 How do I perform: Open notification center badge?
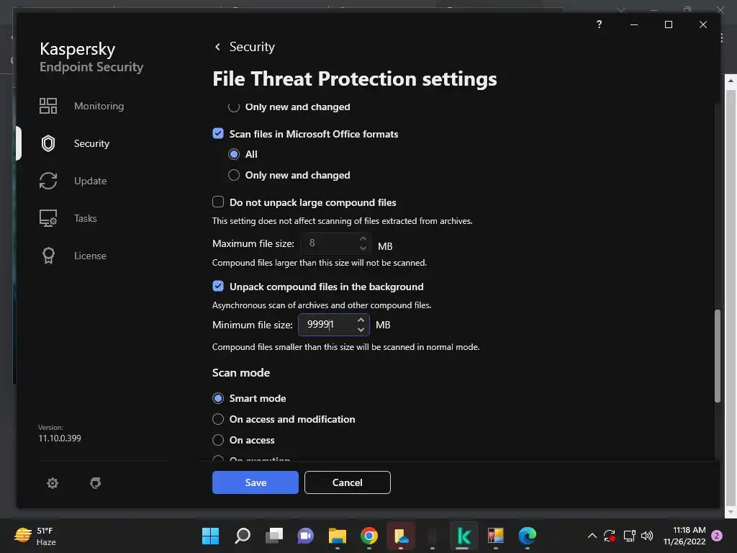pos(717,536)
